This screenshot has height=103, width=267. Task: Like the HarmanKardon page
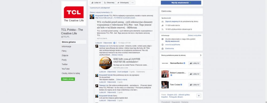(194, 63)
